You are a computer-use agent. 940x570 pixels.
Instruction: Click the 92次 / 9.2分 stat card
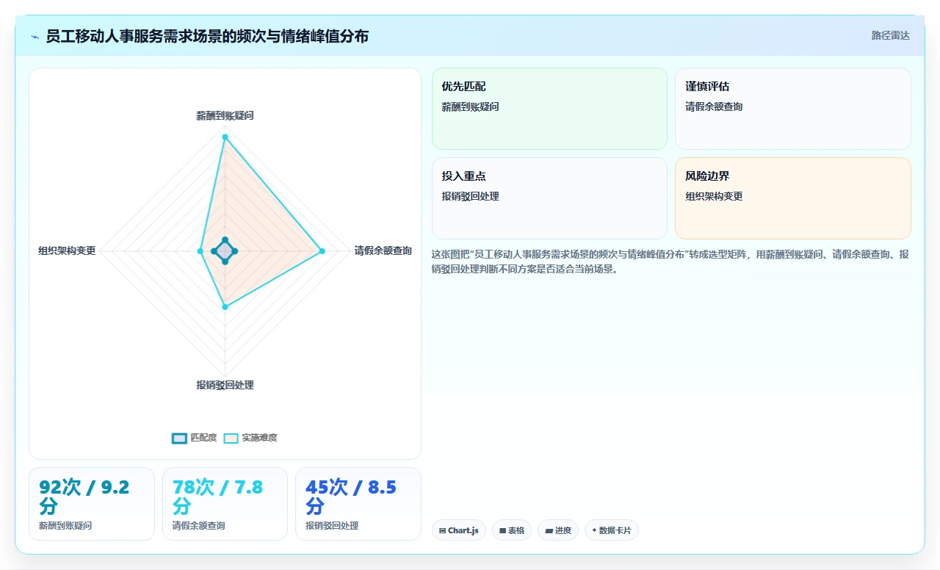click(x=92, y=504)
